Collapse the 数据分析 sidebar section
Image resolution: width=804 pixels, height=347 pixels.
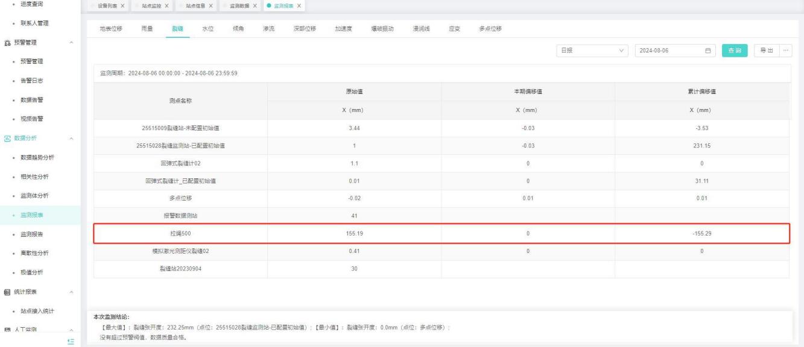coord(72,139)
